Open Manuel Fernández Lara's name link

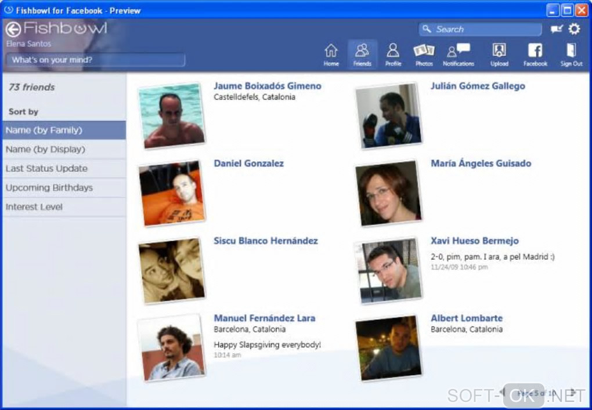coord(264,318)
